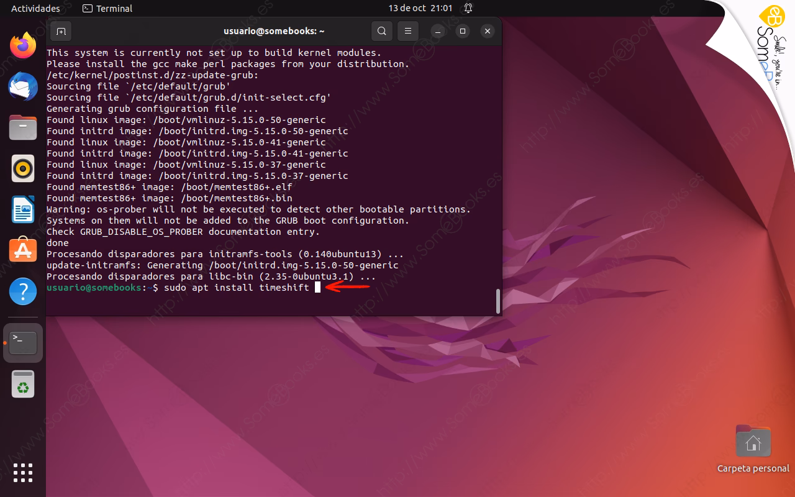This screenshot has height=497, width=795.
Task: Open the orange toolbox application in the dock
Action: pyautogui.click(x=23, y=250)
